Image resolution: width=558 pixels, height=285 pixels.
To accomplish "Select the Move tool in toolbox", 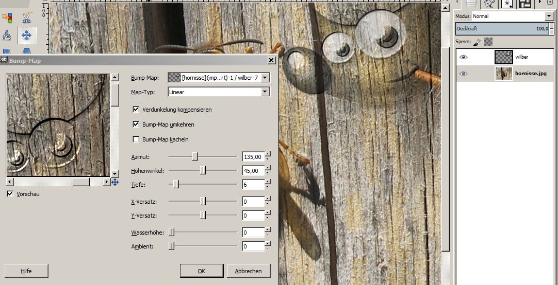I will [x=27, y=35].
